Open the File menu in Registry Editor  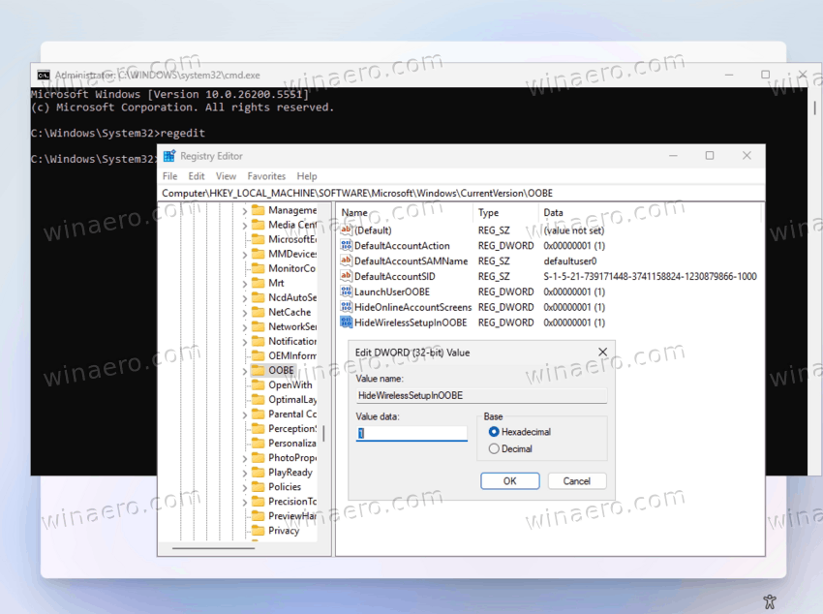169,176
